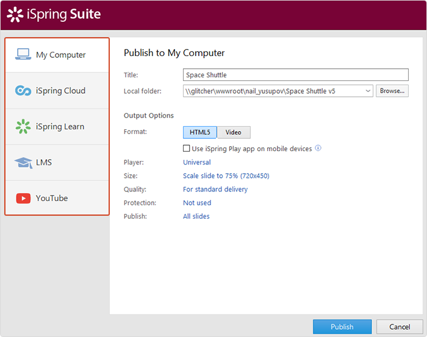Open the Not used protection link
The width and height of the screenshot is (427, 337).
click(x=197, y=203)
